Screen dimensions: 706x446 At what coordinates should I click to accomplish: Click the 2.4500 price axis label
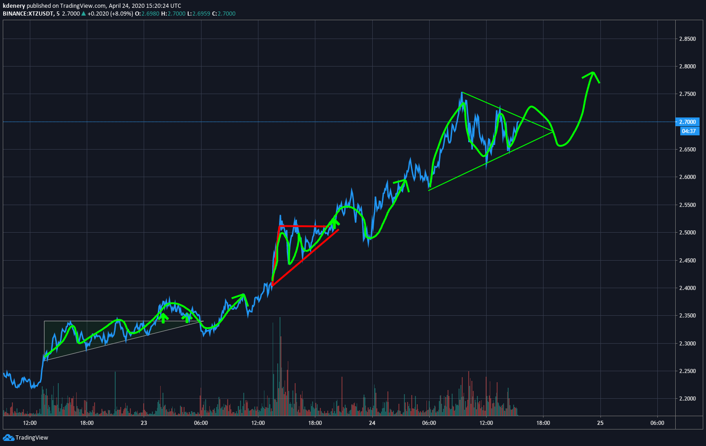pyautogui.click(x=687, y=261)
